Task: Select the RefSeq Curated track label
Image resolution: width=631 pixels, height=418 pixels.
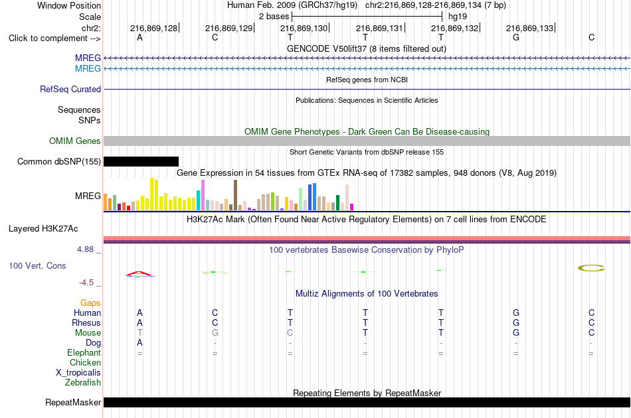Action: click(70, 89)
